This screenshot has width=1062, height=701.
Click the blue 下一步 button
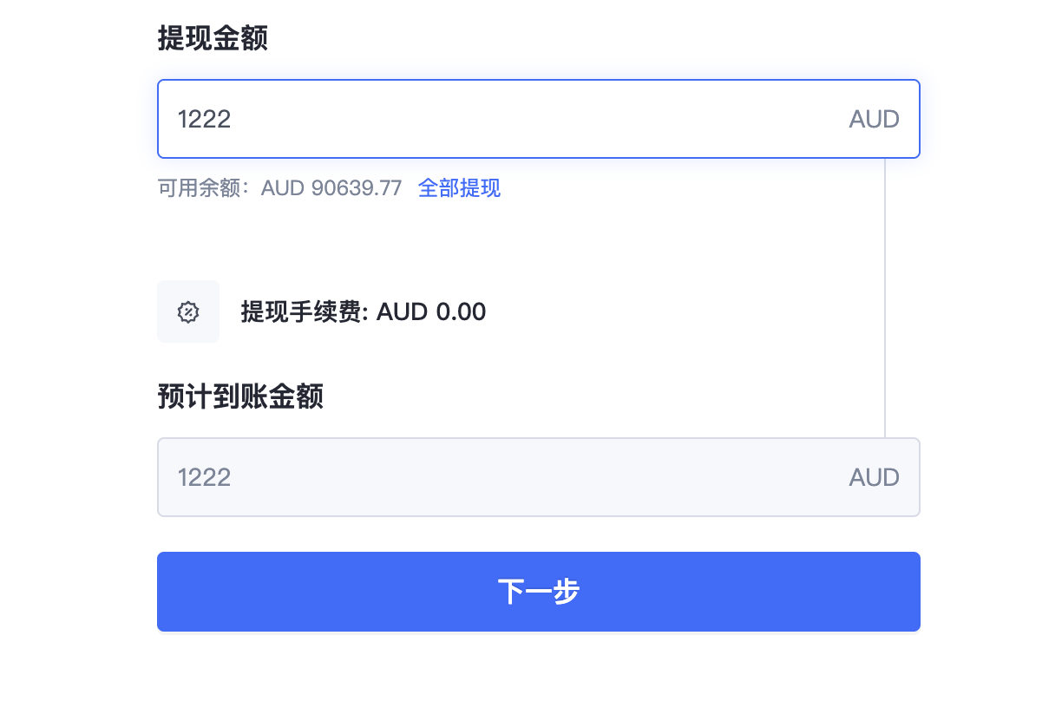(539, 592)
